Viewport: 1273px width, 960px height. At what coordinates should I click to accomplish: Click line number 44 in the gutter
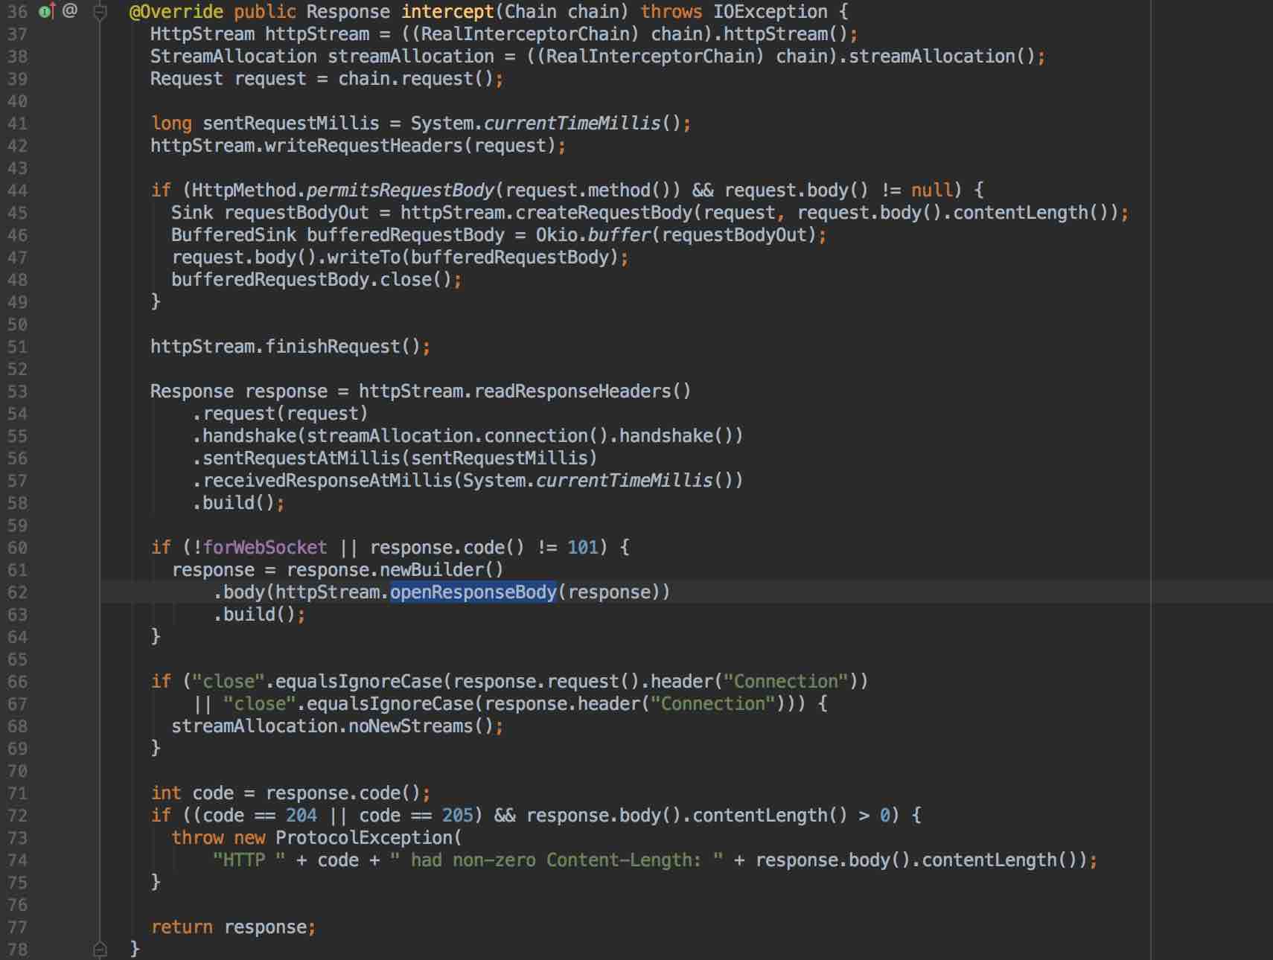17,191
